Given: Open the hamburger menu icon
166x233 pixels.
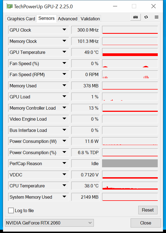Looking at the screenshot, I should tap(156, 17).
